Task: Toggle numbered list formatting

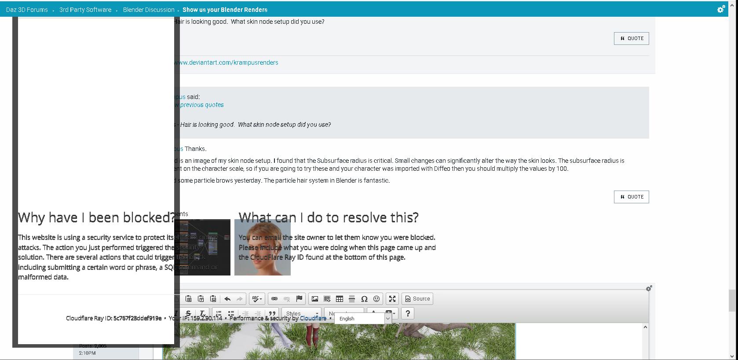Action: (219, 313)
